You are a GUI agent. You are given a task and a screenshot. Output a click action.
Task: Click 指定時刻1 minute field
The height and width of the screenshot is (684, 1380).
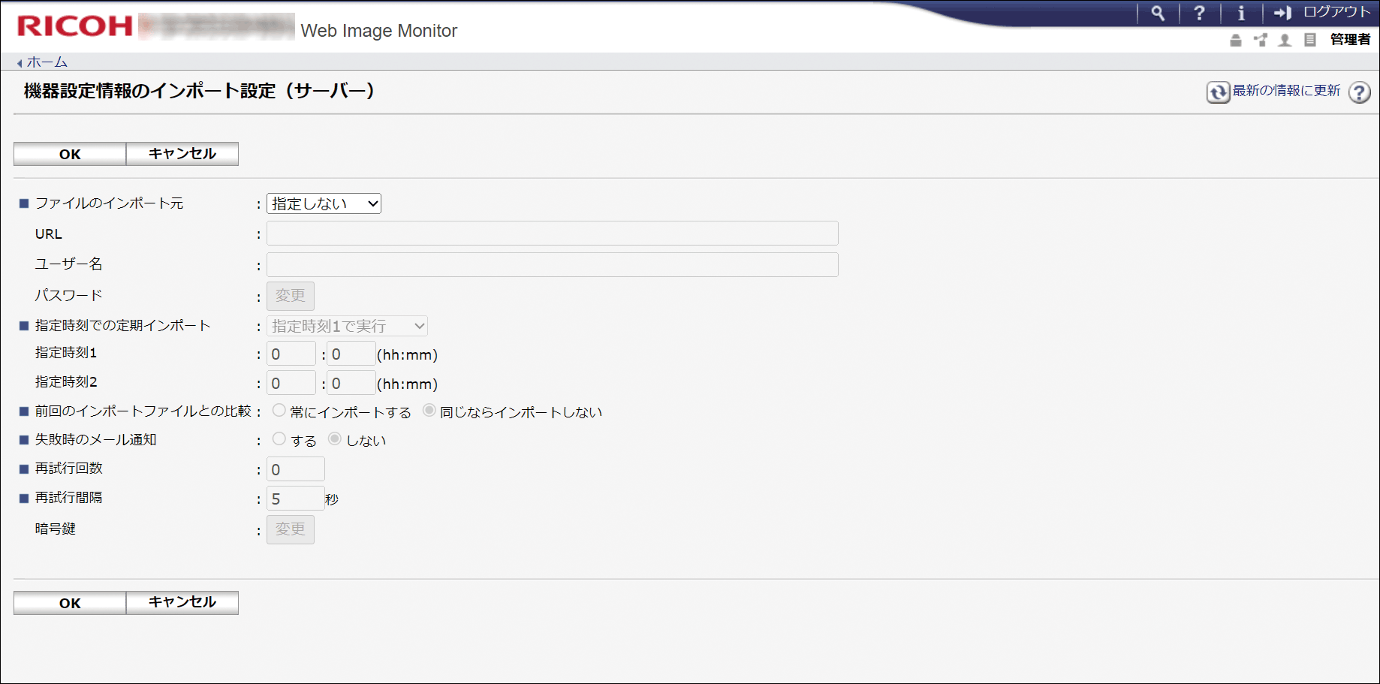click(351, 354)
